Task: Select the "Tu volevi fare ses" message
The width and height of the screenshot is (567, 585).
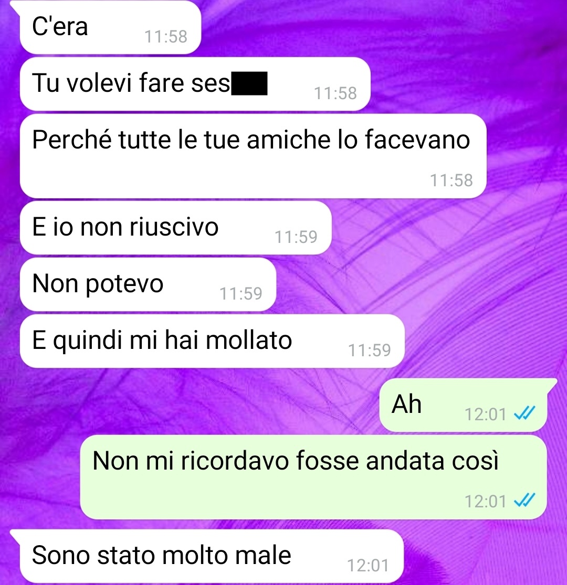Action: pos(195,84)
